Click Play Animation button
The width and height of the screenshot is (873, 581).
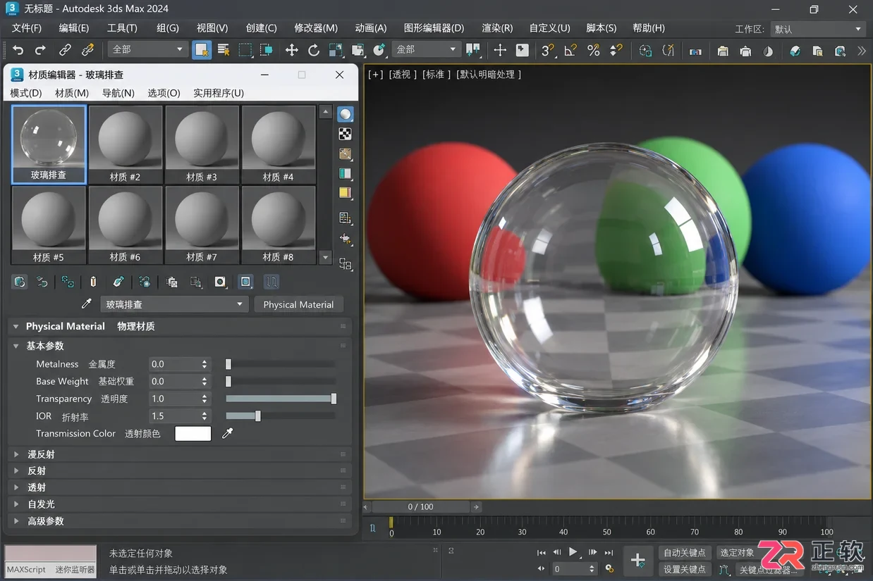pos(573,552)
